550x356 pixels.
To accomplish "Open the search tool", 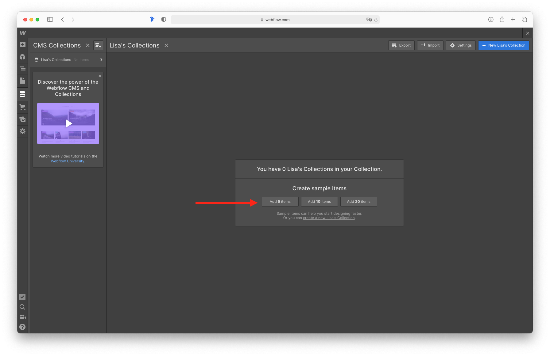I will (22, 307).
